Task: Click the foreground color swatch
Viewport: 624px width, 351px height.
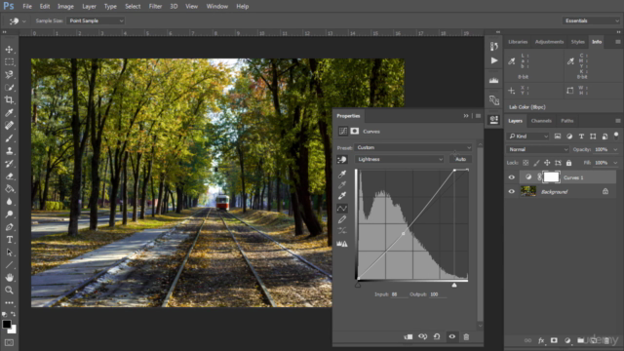Action: click(x=7, y=324)
